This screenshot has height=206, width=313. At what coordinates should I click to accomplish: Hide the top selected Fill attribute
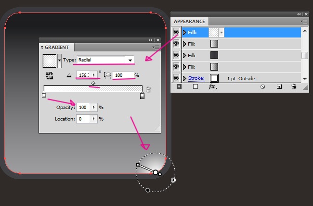(176, 32)
